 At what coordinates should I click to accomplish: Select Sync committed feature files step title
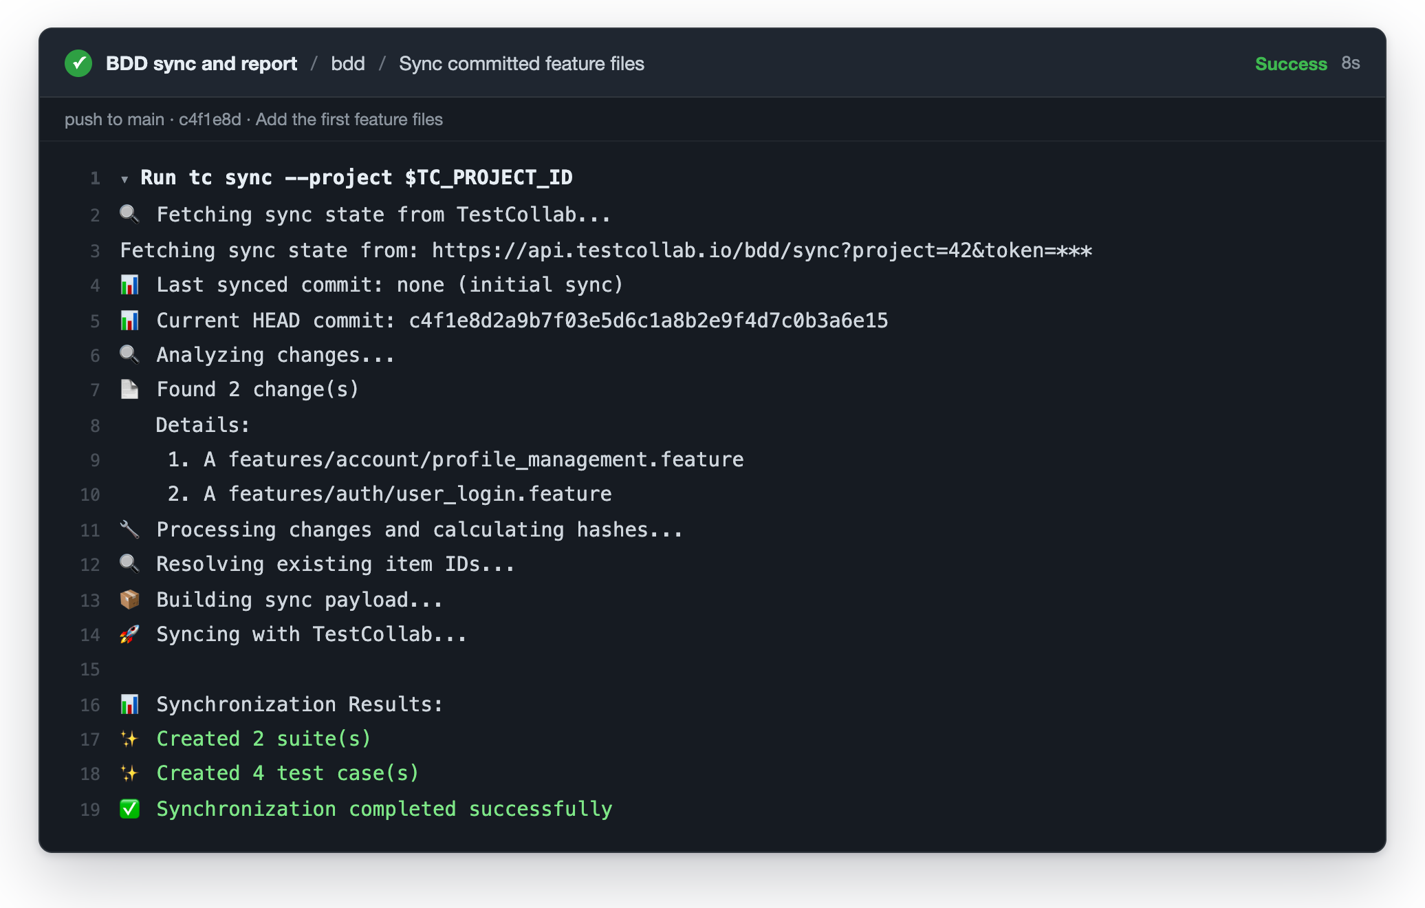pyautogui.click(x=521, y=63)
